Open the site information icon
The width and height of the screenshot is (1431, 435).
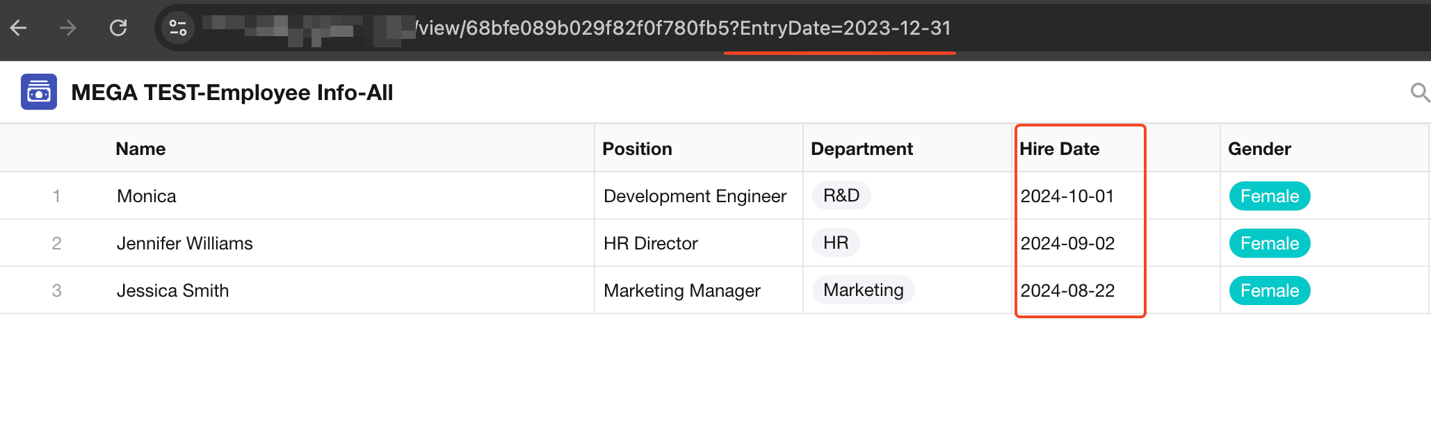pyautogui.click(x=178, y=28)
